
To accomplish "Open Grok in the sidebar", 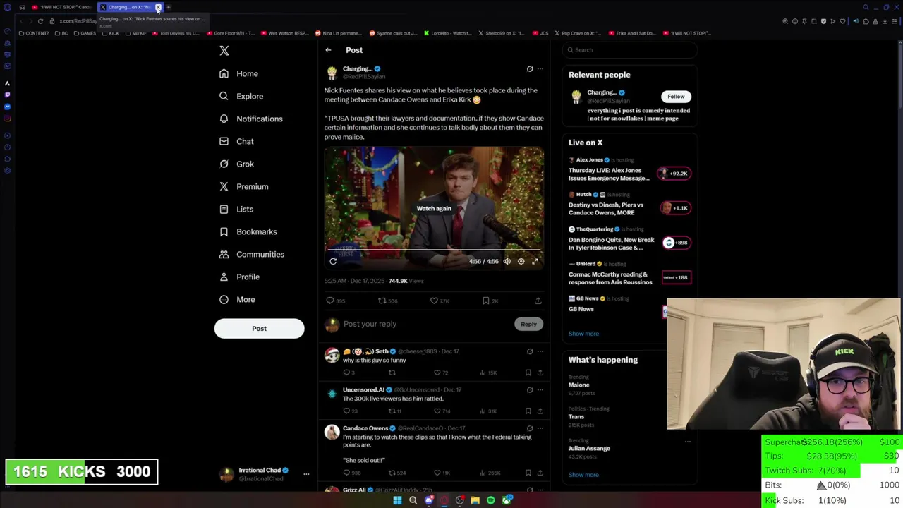I will 236,164.
